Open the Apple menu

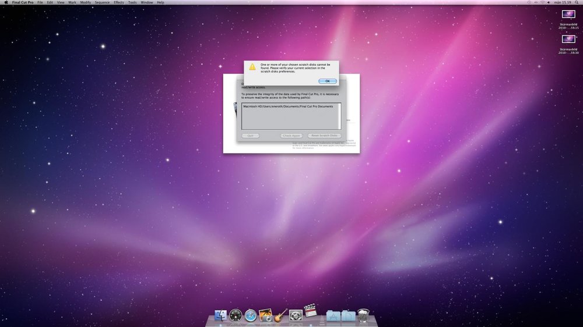(6, 2)
